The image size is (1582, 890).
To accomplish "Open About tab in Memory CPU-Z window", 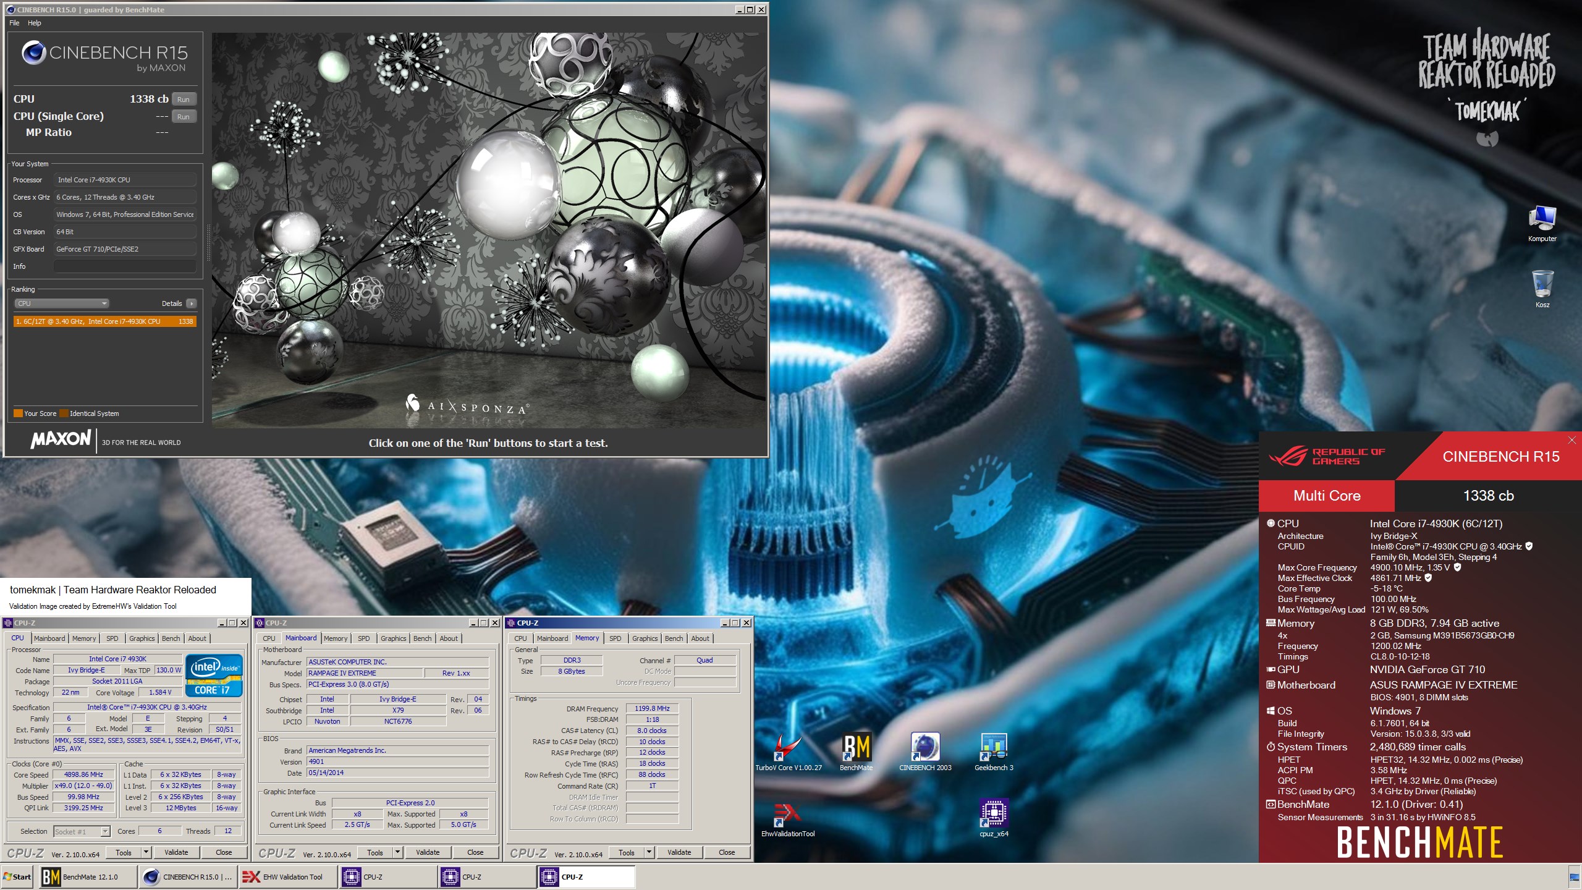I will (700, 638).
